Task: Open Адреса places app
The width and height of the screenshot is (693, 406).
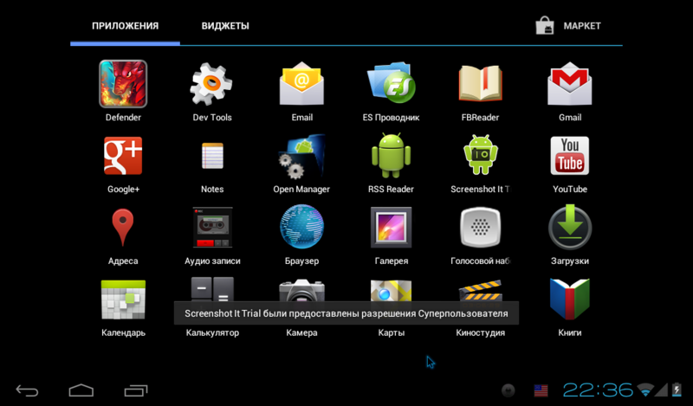Action: [123, 227]
